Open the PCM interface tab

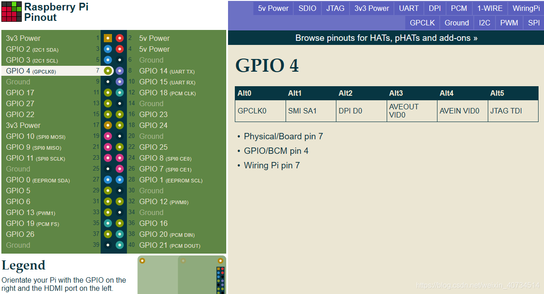point(459,8)
